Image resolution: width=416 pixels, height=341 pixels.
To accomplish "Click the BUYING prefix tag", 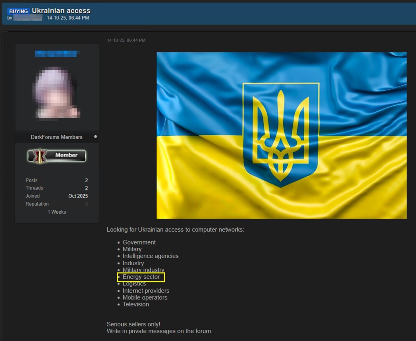I will pyautogui.click(x=18, y=11).
